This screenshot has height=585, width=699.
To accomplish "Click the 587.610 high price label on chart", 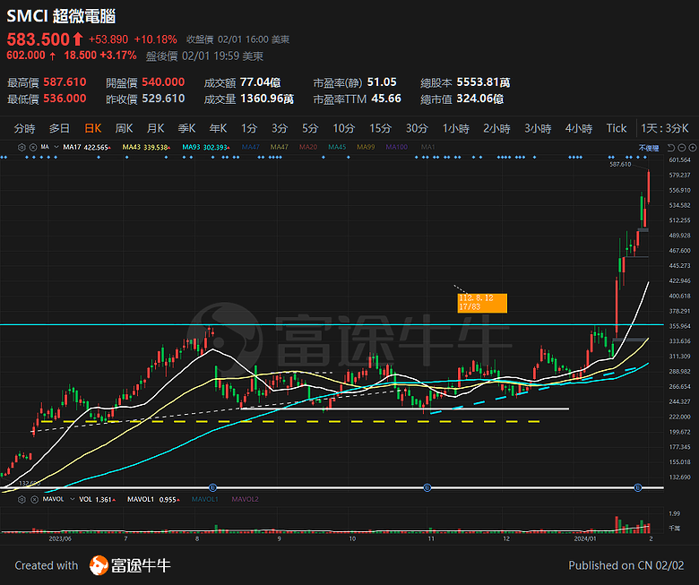I will 620,165.
